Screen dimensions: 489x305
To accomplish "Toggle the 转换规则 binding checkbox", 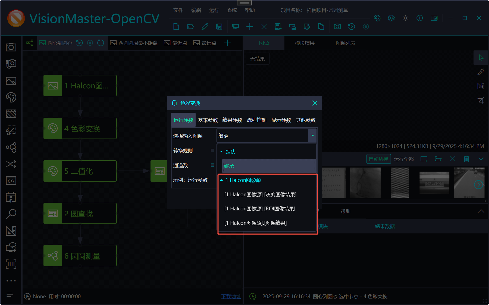I will coord(212,150).
